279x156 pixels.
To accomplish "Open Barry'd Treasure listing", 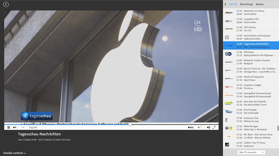I will tap(260, 69).
